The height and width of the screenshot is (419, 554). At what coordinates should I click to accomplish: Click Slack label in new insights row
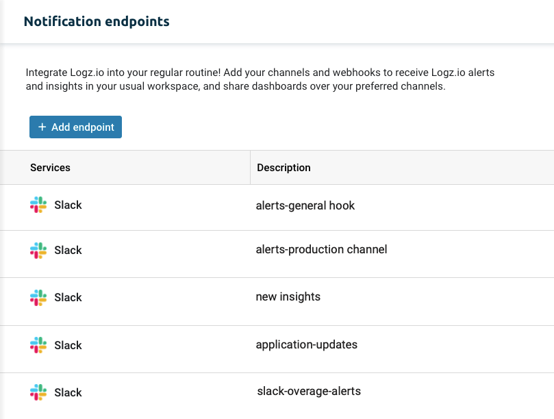click(x=68, y=297)
